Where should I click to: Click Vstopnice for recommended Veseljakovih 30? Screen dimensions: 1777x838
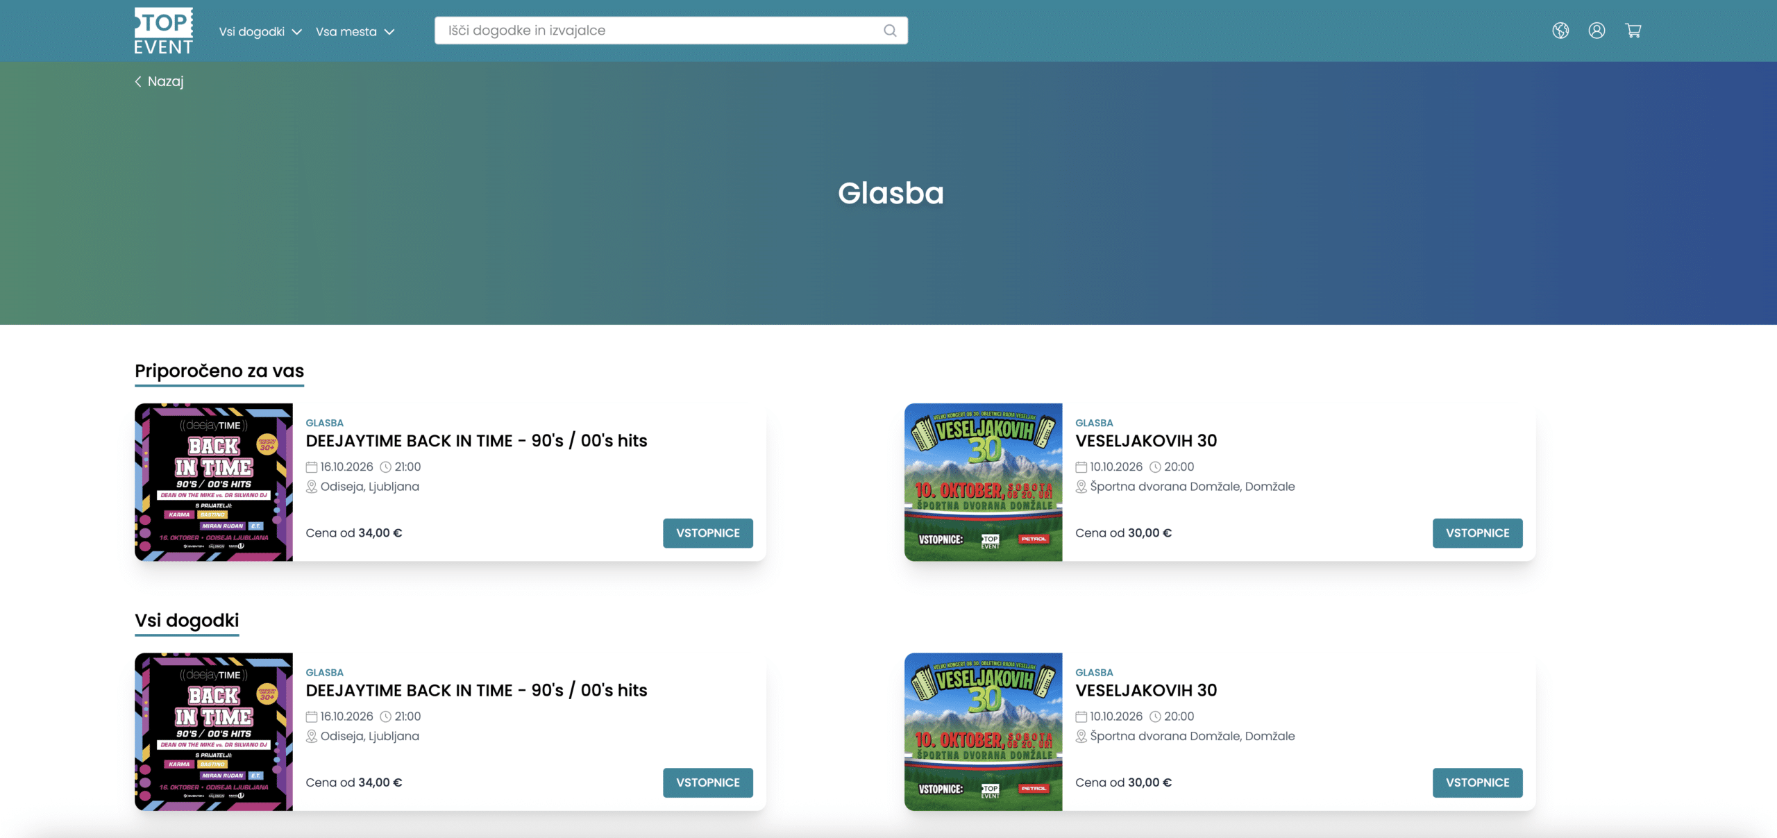click(1478, 533)
